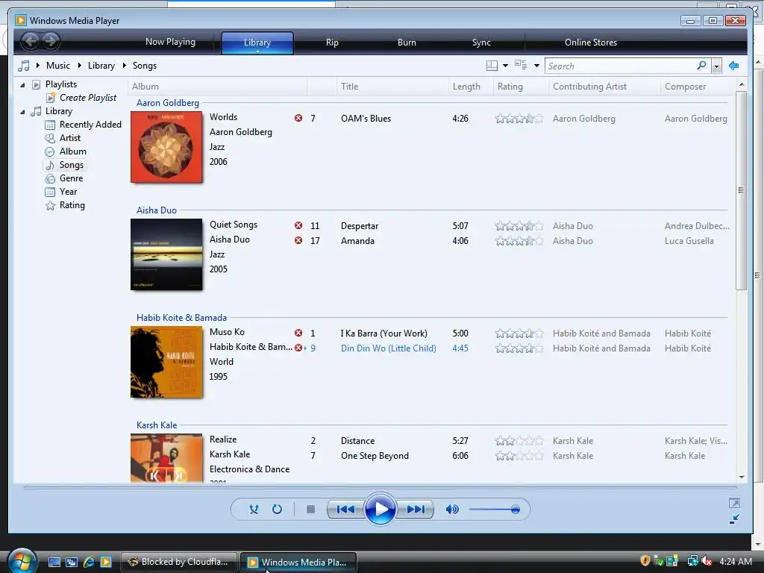Select Songs in the library tree
764x573 pixels.
[71, 165]
